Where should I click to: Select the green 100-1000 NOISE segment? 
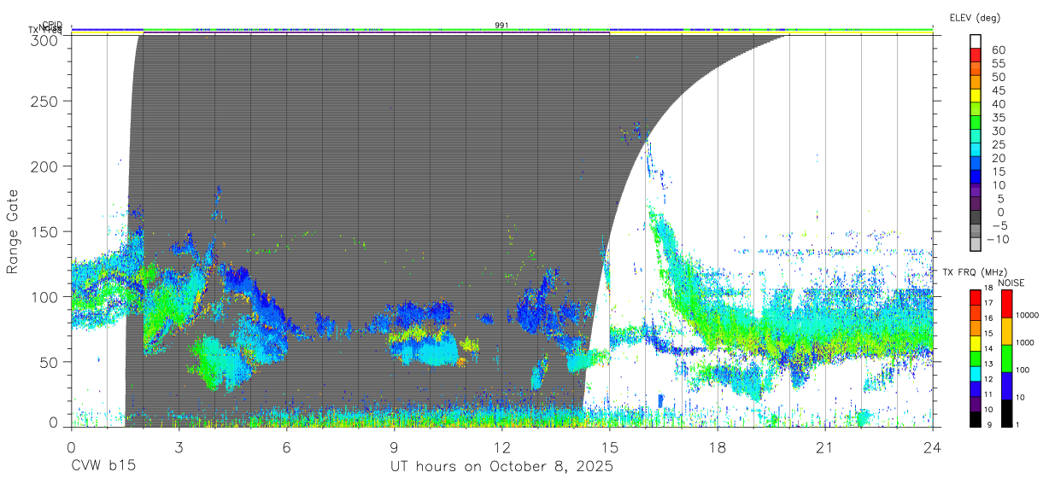coord(1007,359)
